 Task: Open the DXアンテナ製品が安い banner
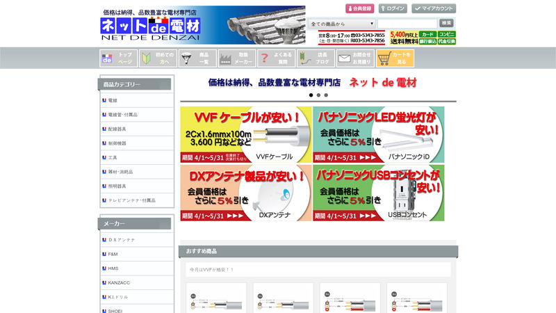coord(246,193)
